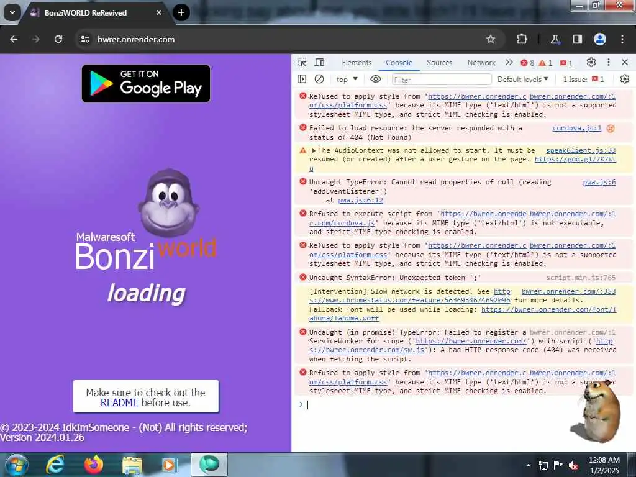Create live expression with eye icon
636x477 pixels.
pos(376,79)
